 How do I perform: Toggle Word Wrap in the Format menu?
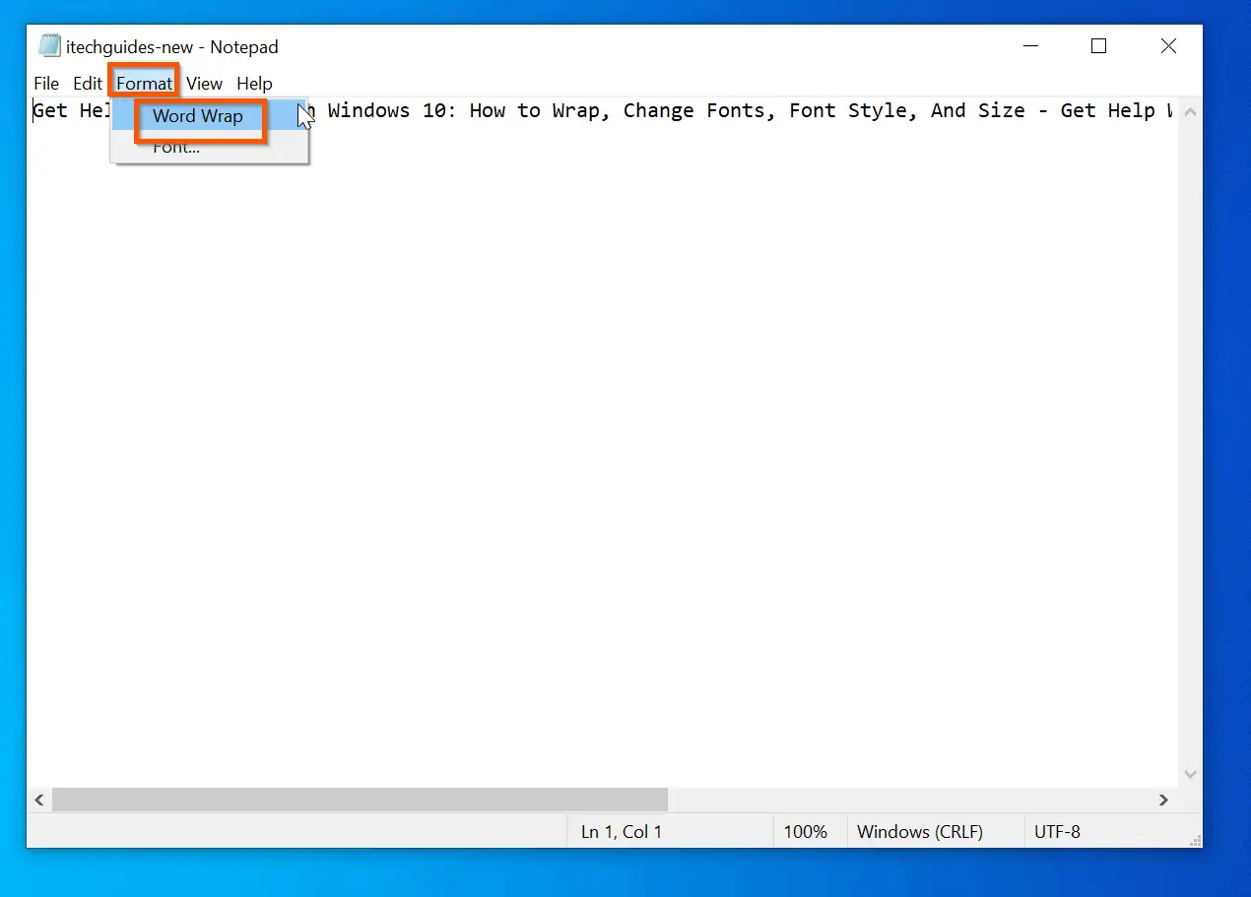point(210,116)
